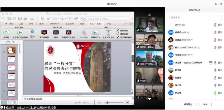The image size is (224, 110).
Task: Open the Redo dropdown arrow
Action: [x=66, y=19]
